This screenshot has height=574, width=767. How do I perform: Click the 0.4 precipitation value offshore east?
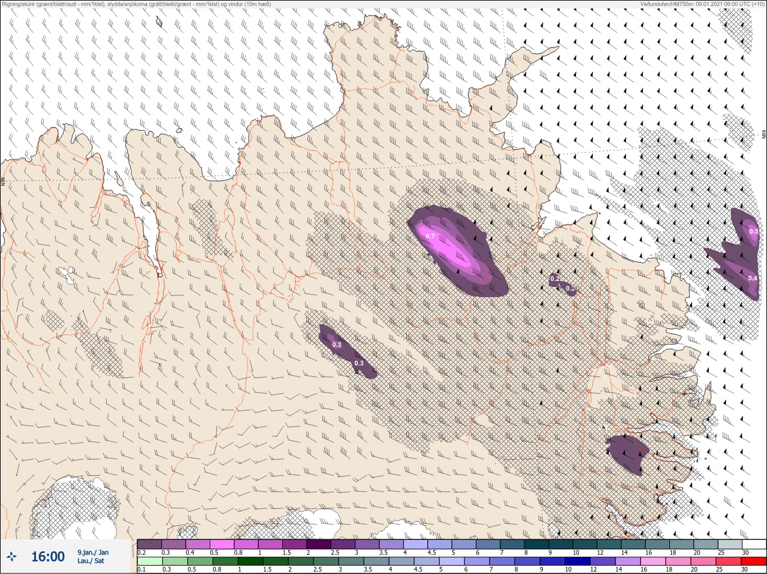(x=753, y=278)
